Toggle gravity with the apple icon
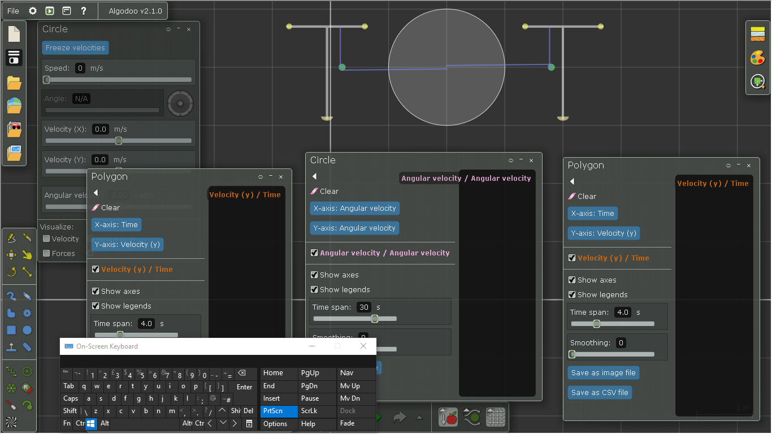Screen dimensions: 772x434 pos(448,417)
